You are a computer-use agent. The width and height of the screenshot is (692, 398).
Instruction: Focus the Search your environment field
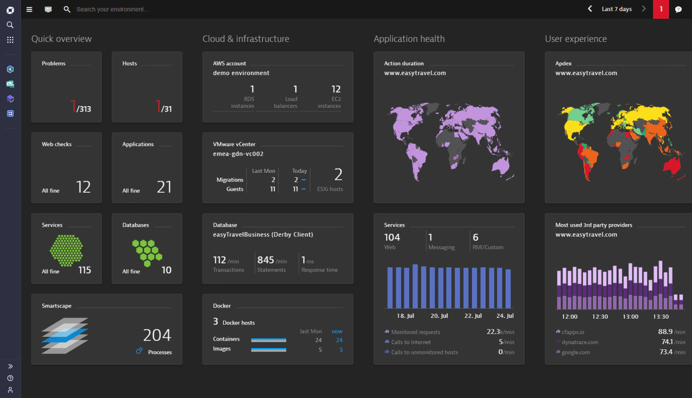pyautogui.click(x=112, y=9)
